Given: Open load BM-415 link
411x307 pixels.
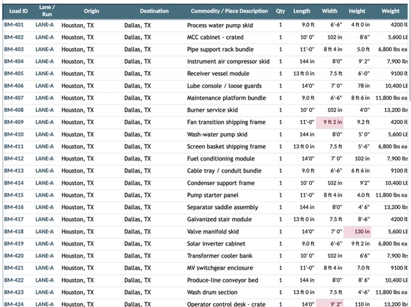Looking at the screenshot, I should point(14,195).
